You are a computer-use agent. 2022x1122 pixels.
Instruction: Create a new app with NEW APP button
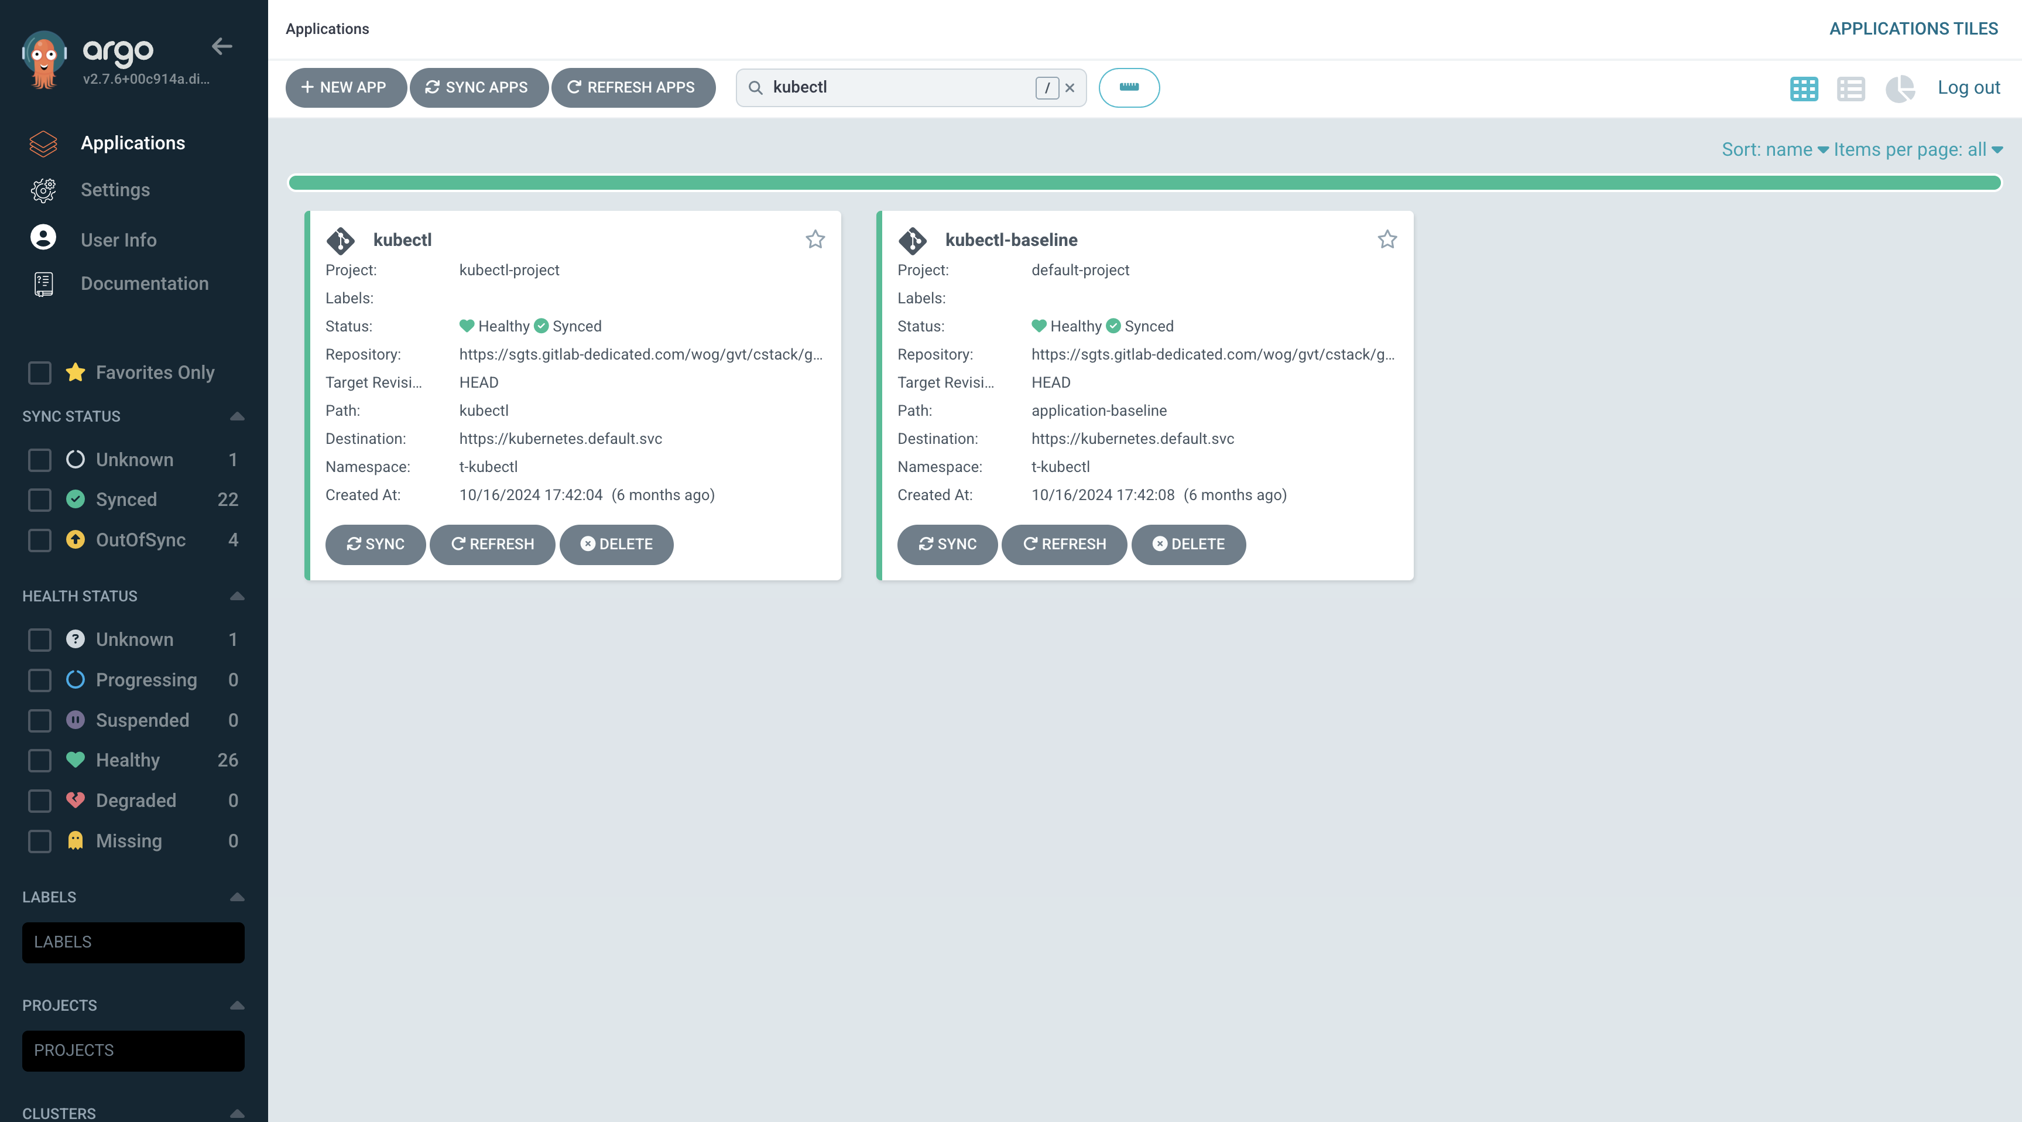[345, 87]
